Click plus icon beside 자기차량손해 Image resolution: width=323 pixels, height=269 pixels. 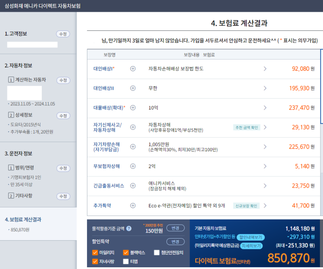pyautogui.click(x=133, y=146)
